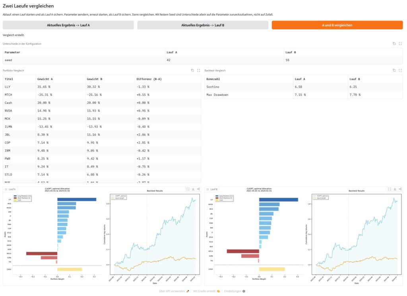This screenshot has width=407, height=296.
Task: Open Unterschiede in der Konfiguration table fullscreen
Action: [400, 44]
